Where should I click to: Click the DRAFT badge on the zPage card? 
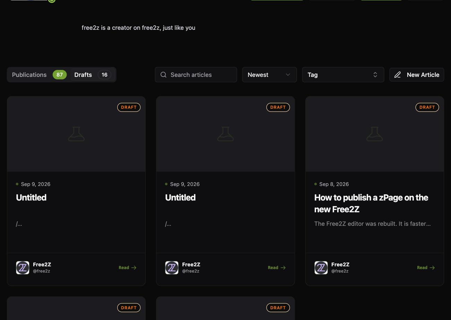427,107
